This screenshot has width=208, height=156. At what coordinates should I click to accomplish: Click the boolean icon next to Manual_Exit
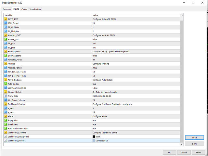coord(6,39)
